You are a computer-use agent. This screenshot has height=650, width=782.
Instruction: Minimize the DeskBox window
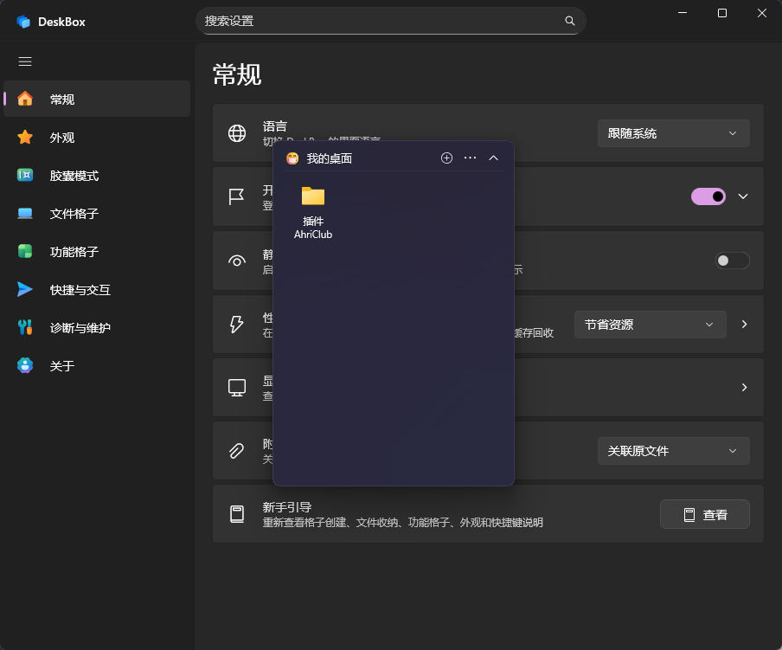(x=683, y=13)
